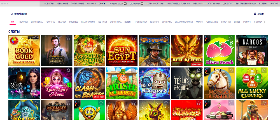Screen dimensions: 280x120
Task: Filter by Push Gaming provider
Action: click(212, 22)
